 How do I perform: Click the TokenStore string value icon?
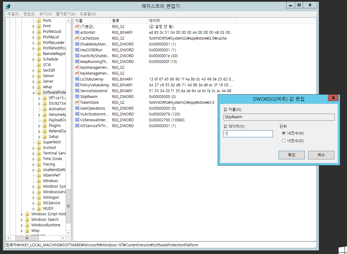point(77,103)
